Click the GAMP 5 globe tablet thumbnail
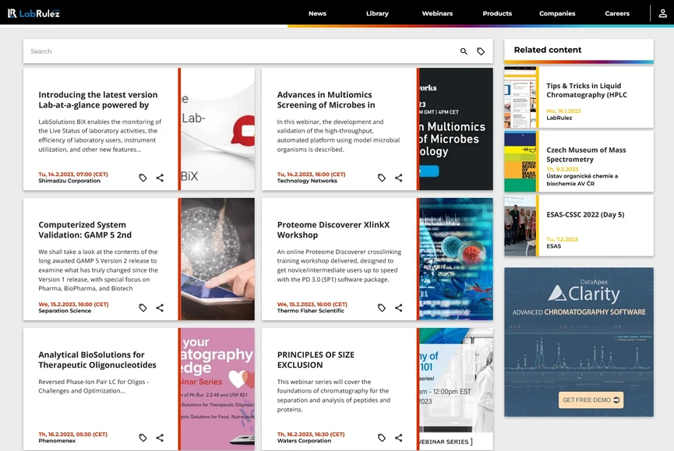Image resolution: width=674 pixels, height=451 pixels. [217, 259]
